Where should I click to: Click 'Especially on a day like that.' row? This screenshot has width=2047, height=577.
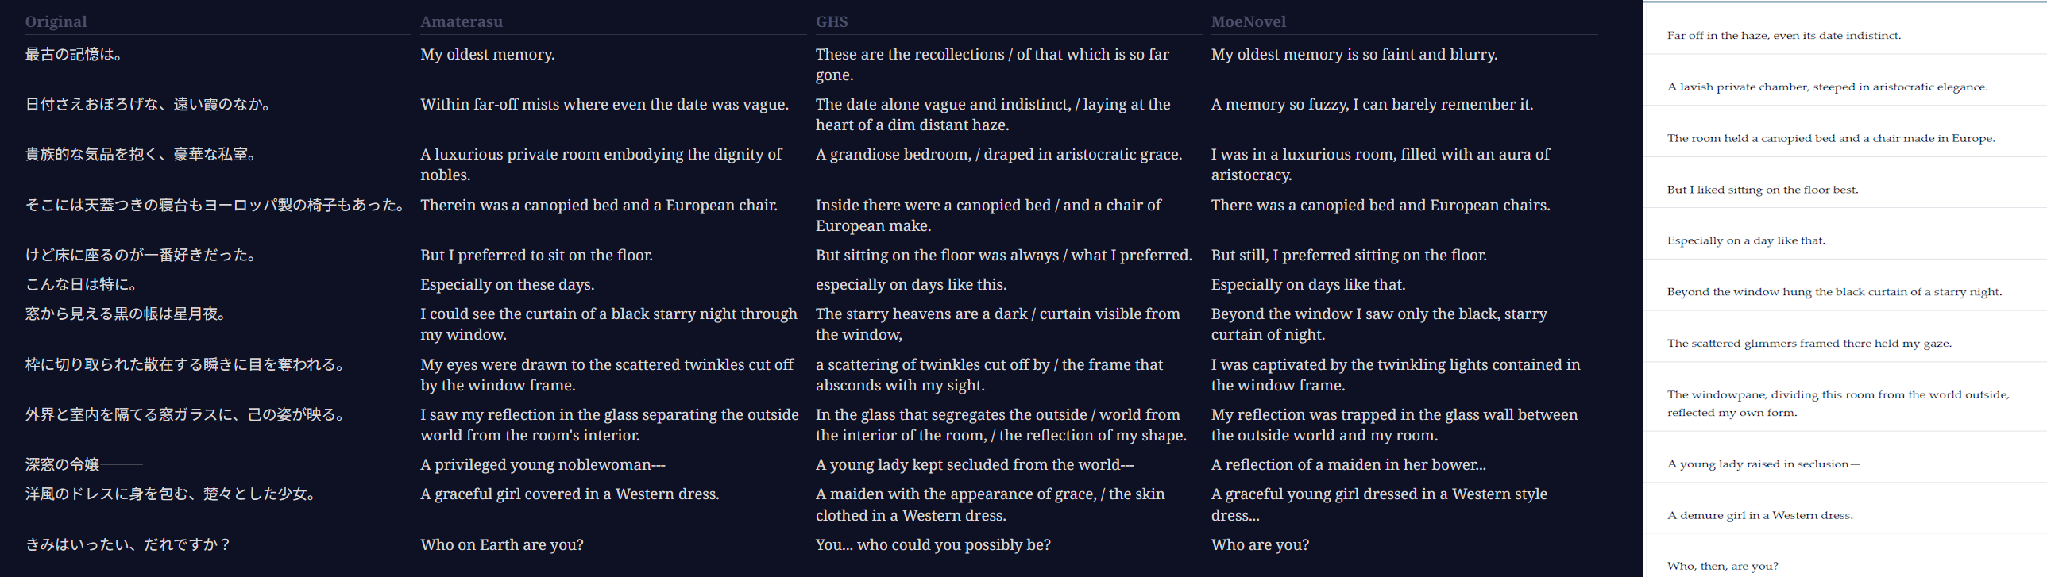tap(1845, 240)
